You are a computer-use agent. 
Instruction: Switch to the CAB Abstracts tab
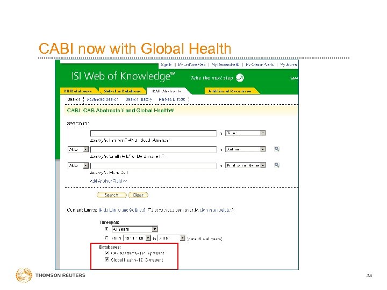click(167, 91)
